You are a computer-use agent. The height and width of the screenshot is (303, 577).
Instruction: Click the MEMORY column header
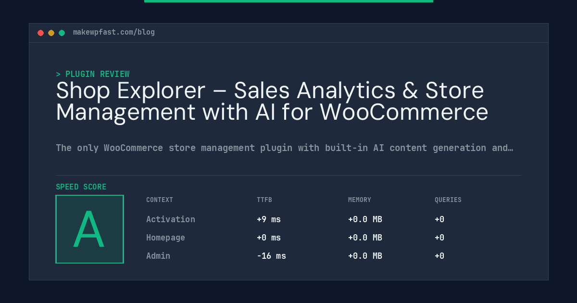[x=360, y=200]
